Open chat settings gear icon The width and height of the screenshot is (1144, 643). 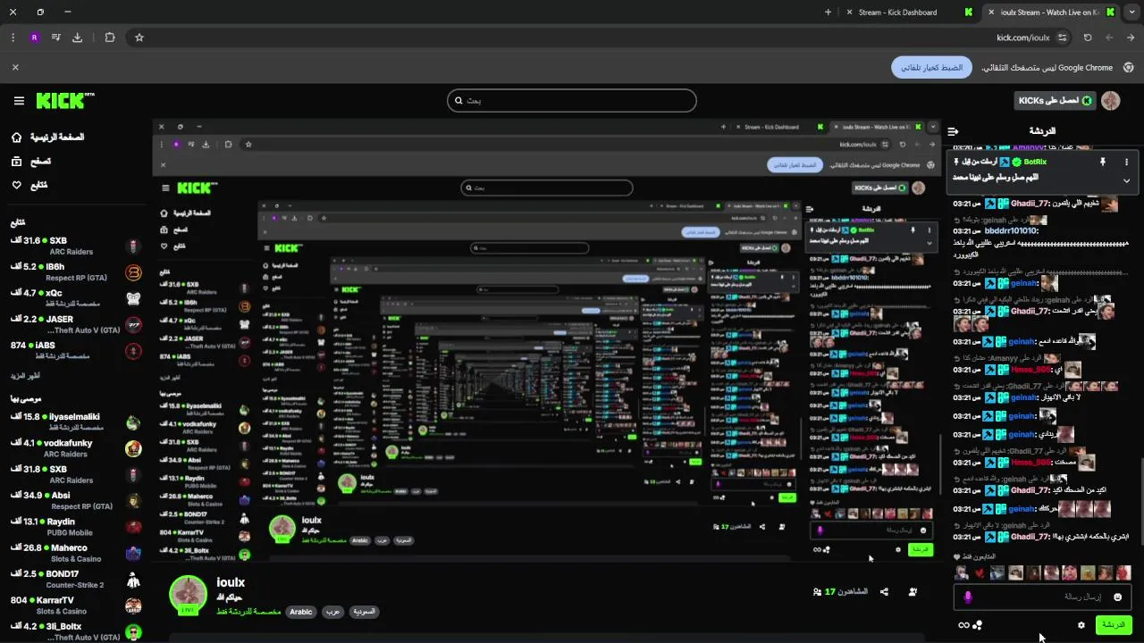[1081, 625]
